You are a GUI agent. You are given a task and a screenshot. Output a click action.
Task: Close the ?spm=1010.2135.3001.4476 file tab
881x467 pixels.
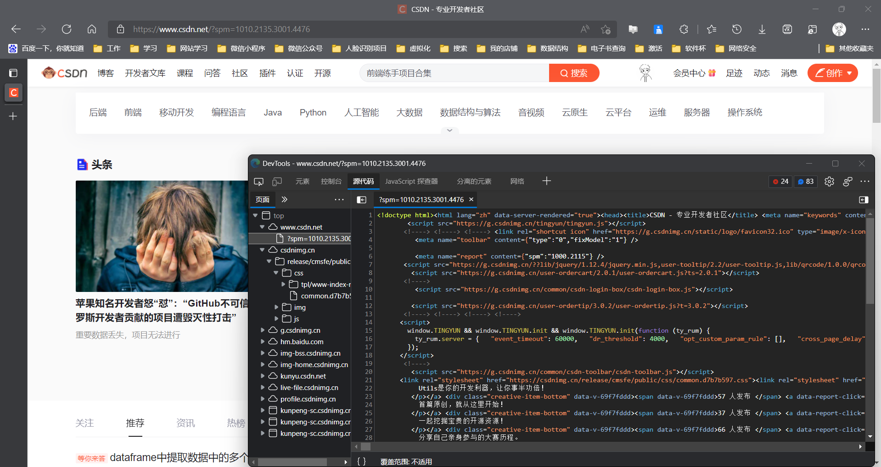click(471, 199)
